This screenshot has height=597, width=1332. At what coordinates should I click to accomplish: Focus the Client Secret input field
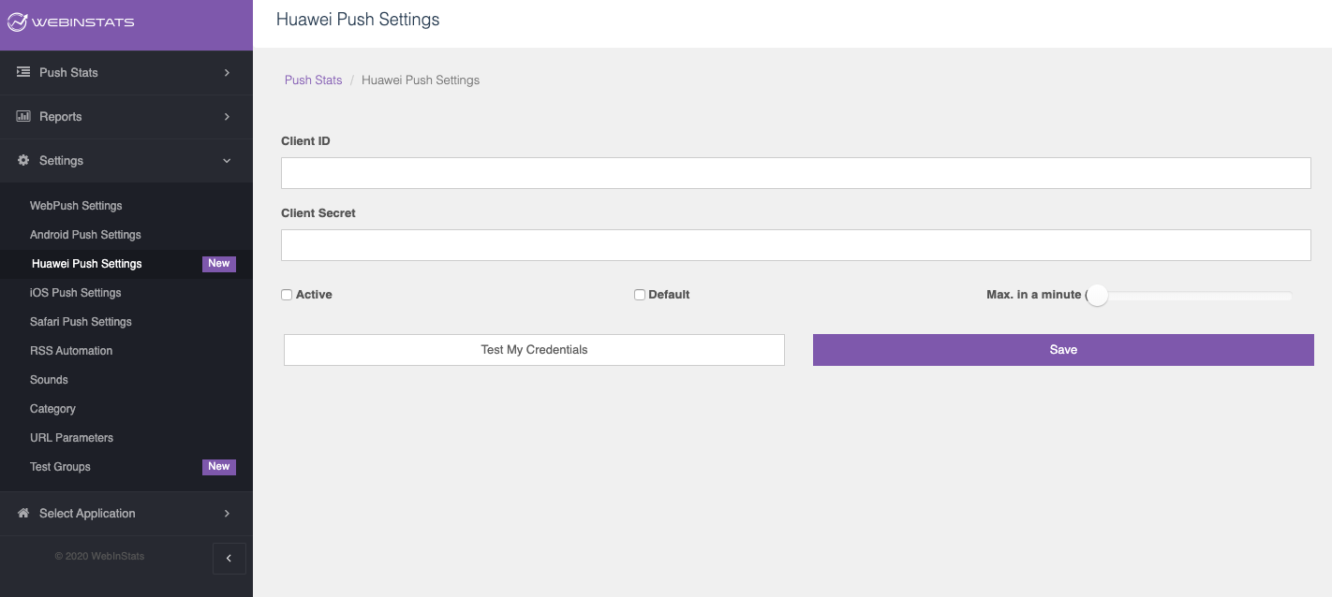point(795,245)
